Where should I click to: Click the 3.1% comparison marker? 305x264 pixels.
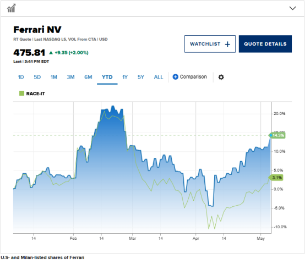(276, 178)
